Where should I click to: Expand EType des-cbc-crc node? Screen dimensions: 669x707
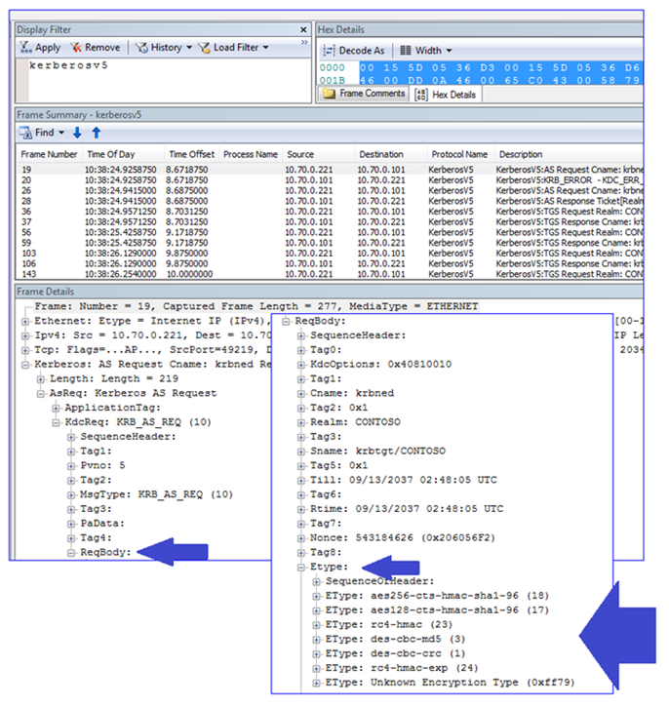[317, 653]
